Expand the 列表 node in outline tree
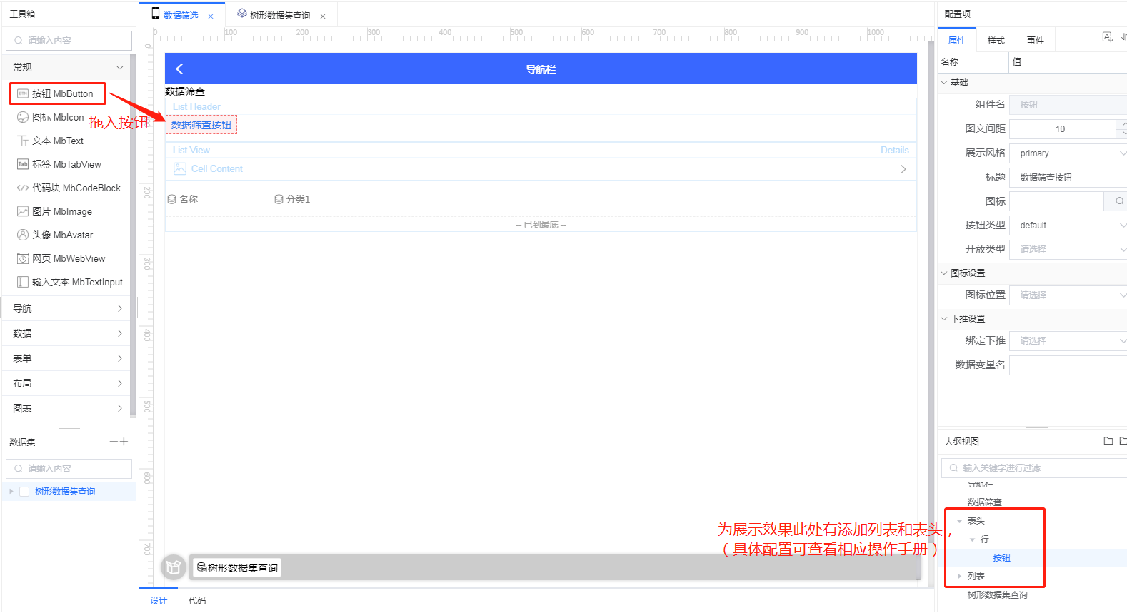1127x613 pixels. tap(959, 576)
